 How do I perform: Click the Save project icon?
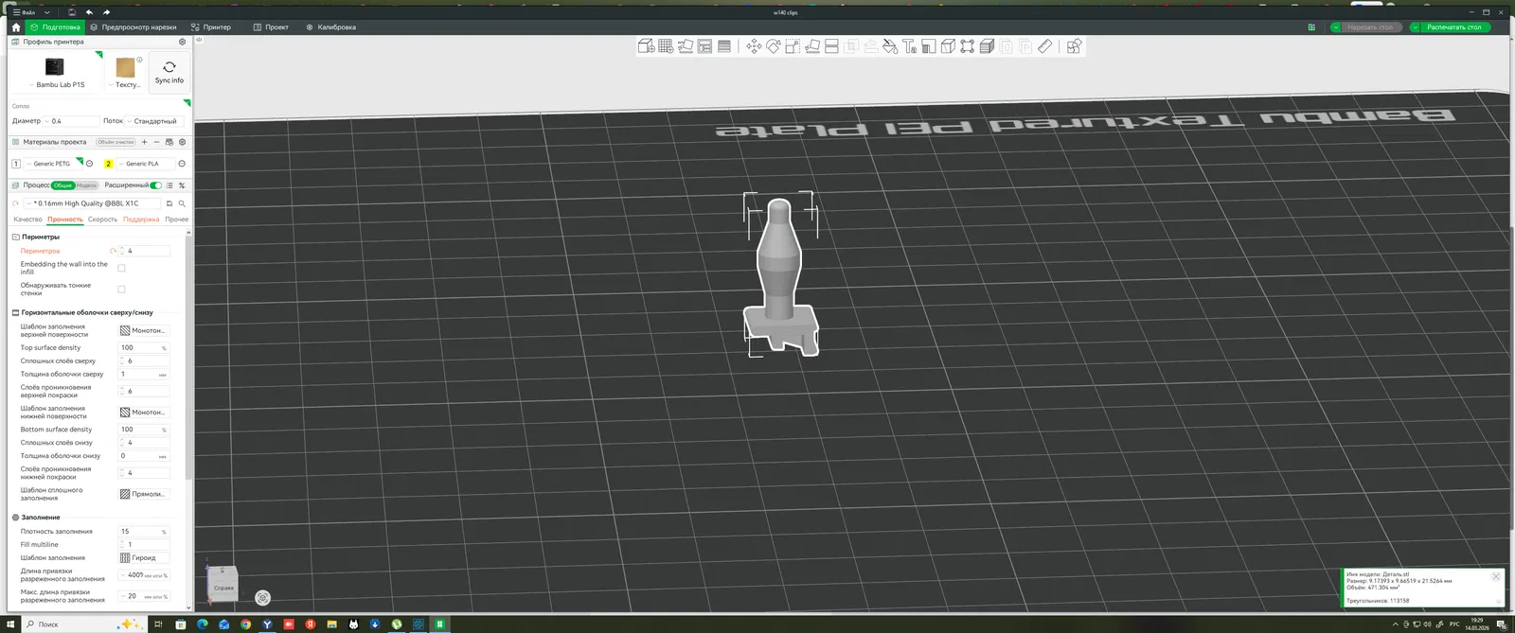tap(71, 12)
